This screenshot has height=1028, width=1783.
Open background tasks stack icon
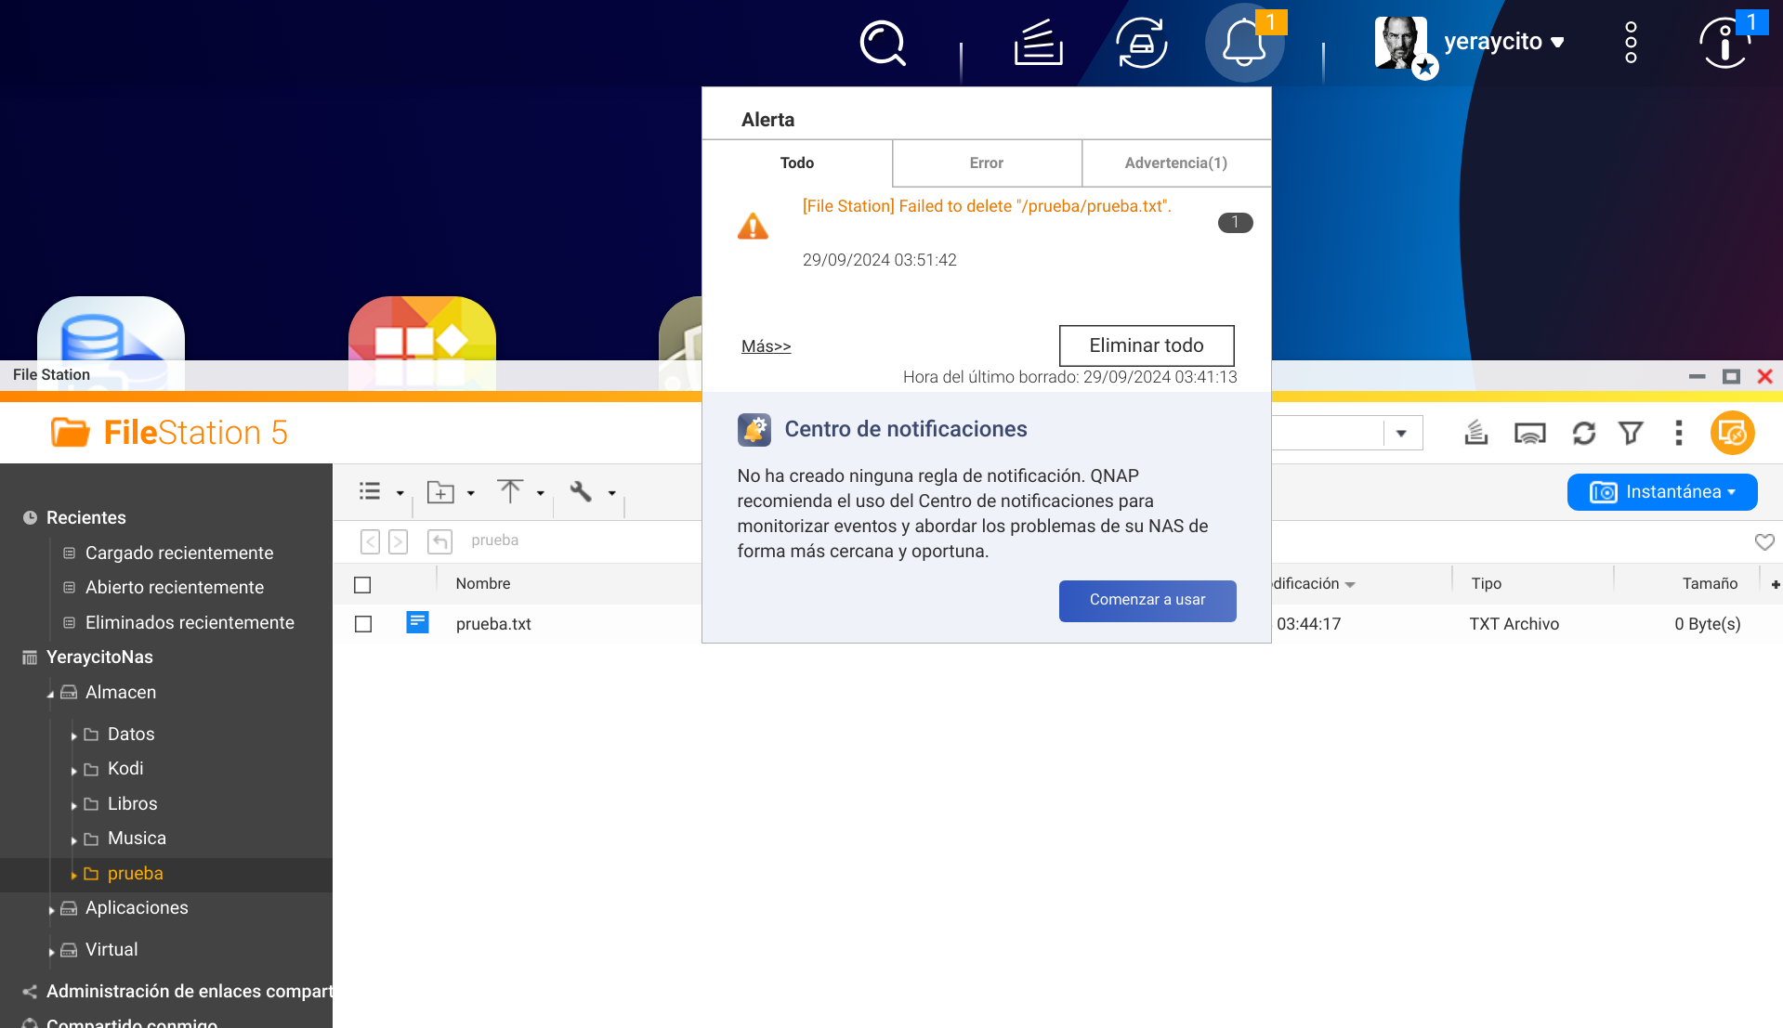[1038, 43]
